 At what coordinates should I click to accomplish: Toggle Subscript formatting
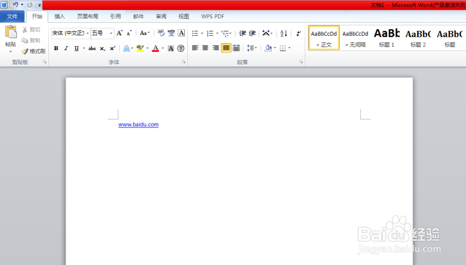[x=102, y=48]
